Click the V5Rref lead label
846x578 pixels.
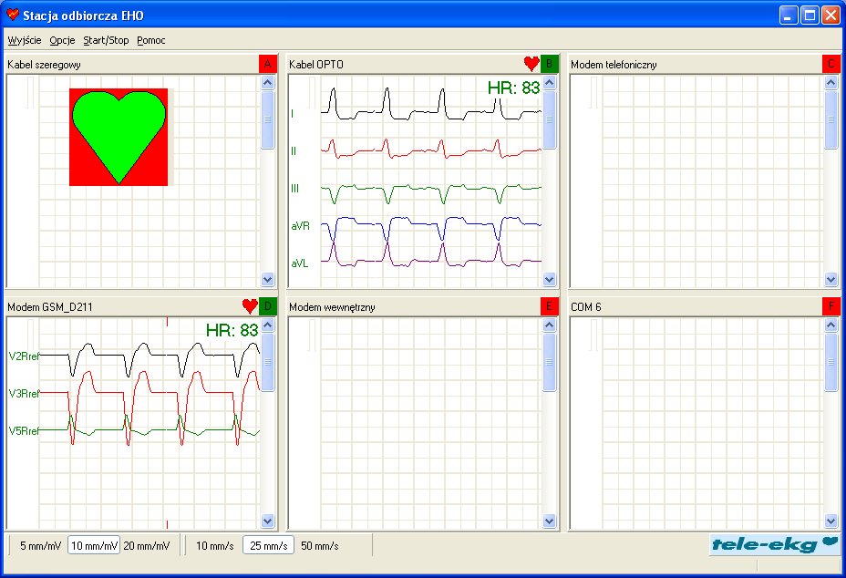coord(24,430)
